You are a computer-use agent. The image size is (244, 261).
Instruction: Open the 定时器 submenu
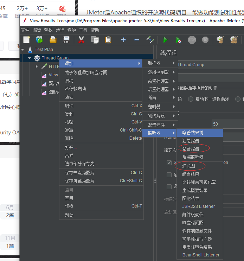tap(160, 107)
